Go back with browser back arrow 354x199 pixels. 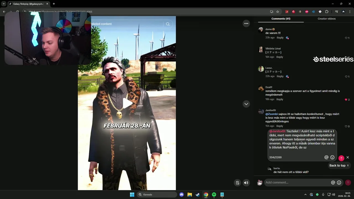[4, 12]
